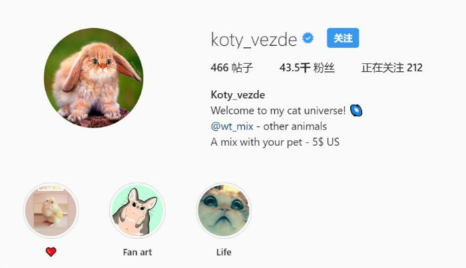Image resolution: width=466 pixels, height=268 pixels.
Task: Click the '- other animals' bio text
Action: tap(292, 126)
